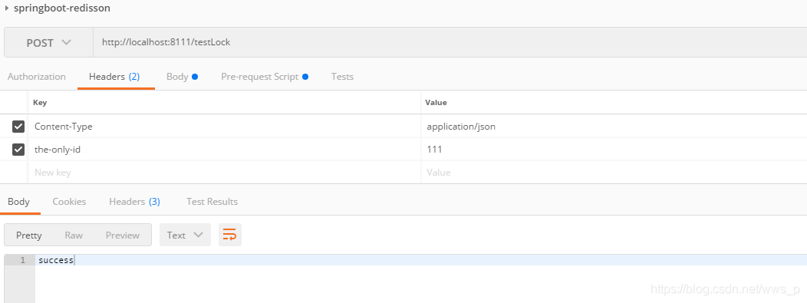Expand the springboot-redisson collection arrow
This screenshot has width=807, height=303.
coord(7,8)
